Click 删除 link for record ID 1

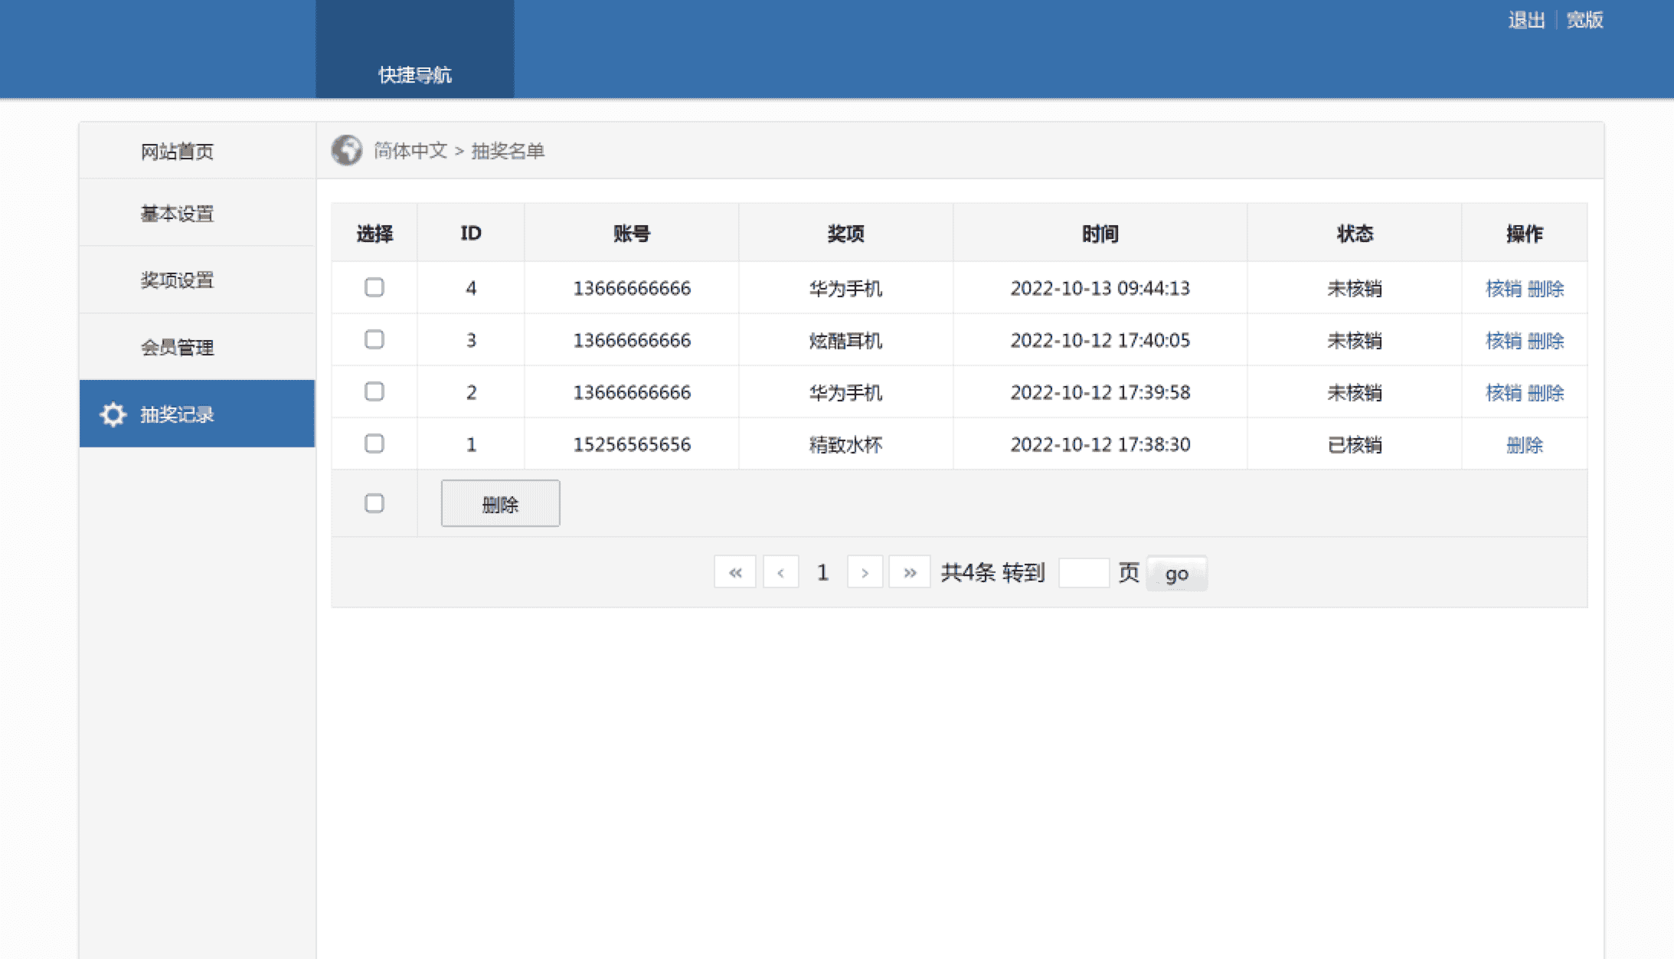1524,445
